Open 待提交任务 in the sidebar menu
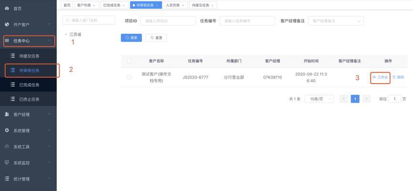Viewport: 413px width, 191px height. click(x=29, y=56)
